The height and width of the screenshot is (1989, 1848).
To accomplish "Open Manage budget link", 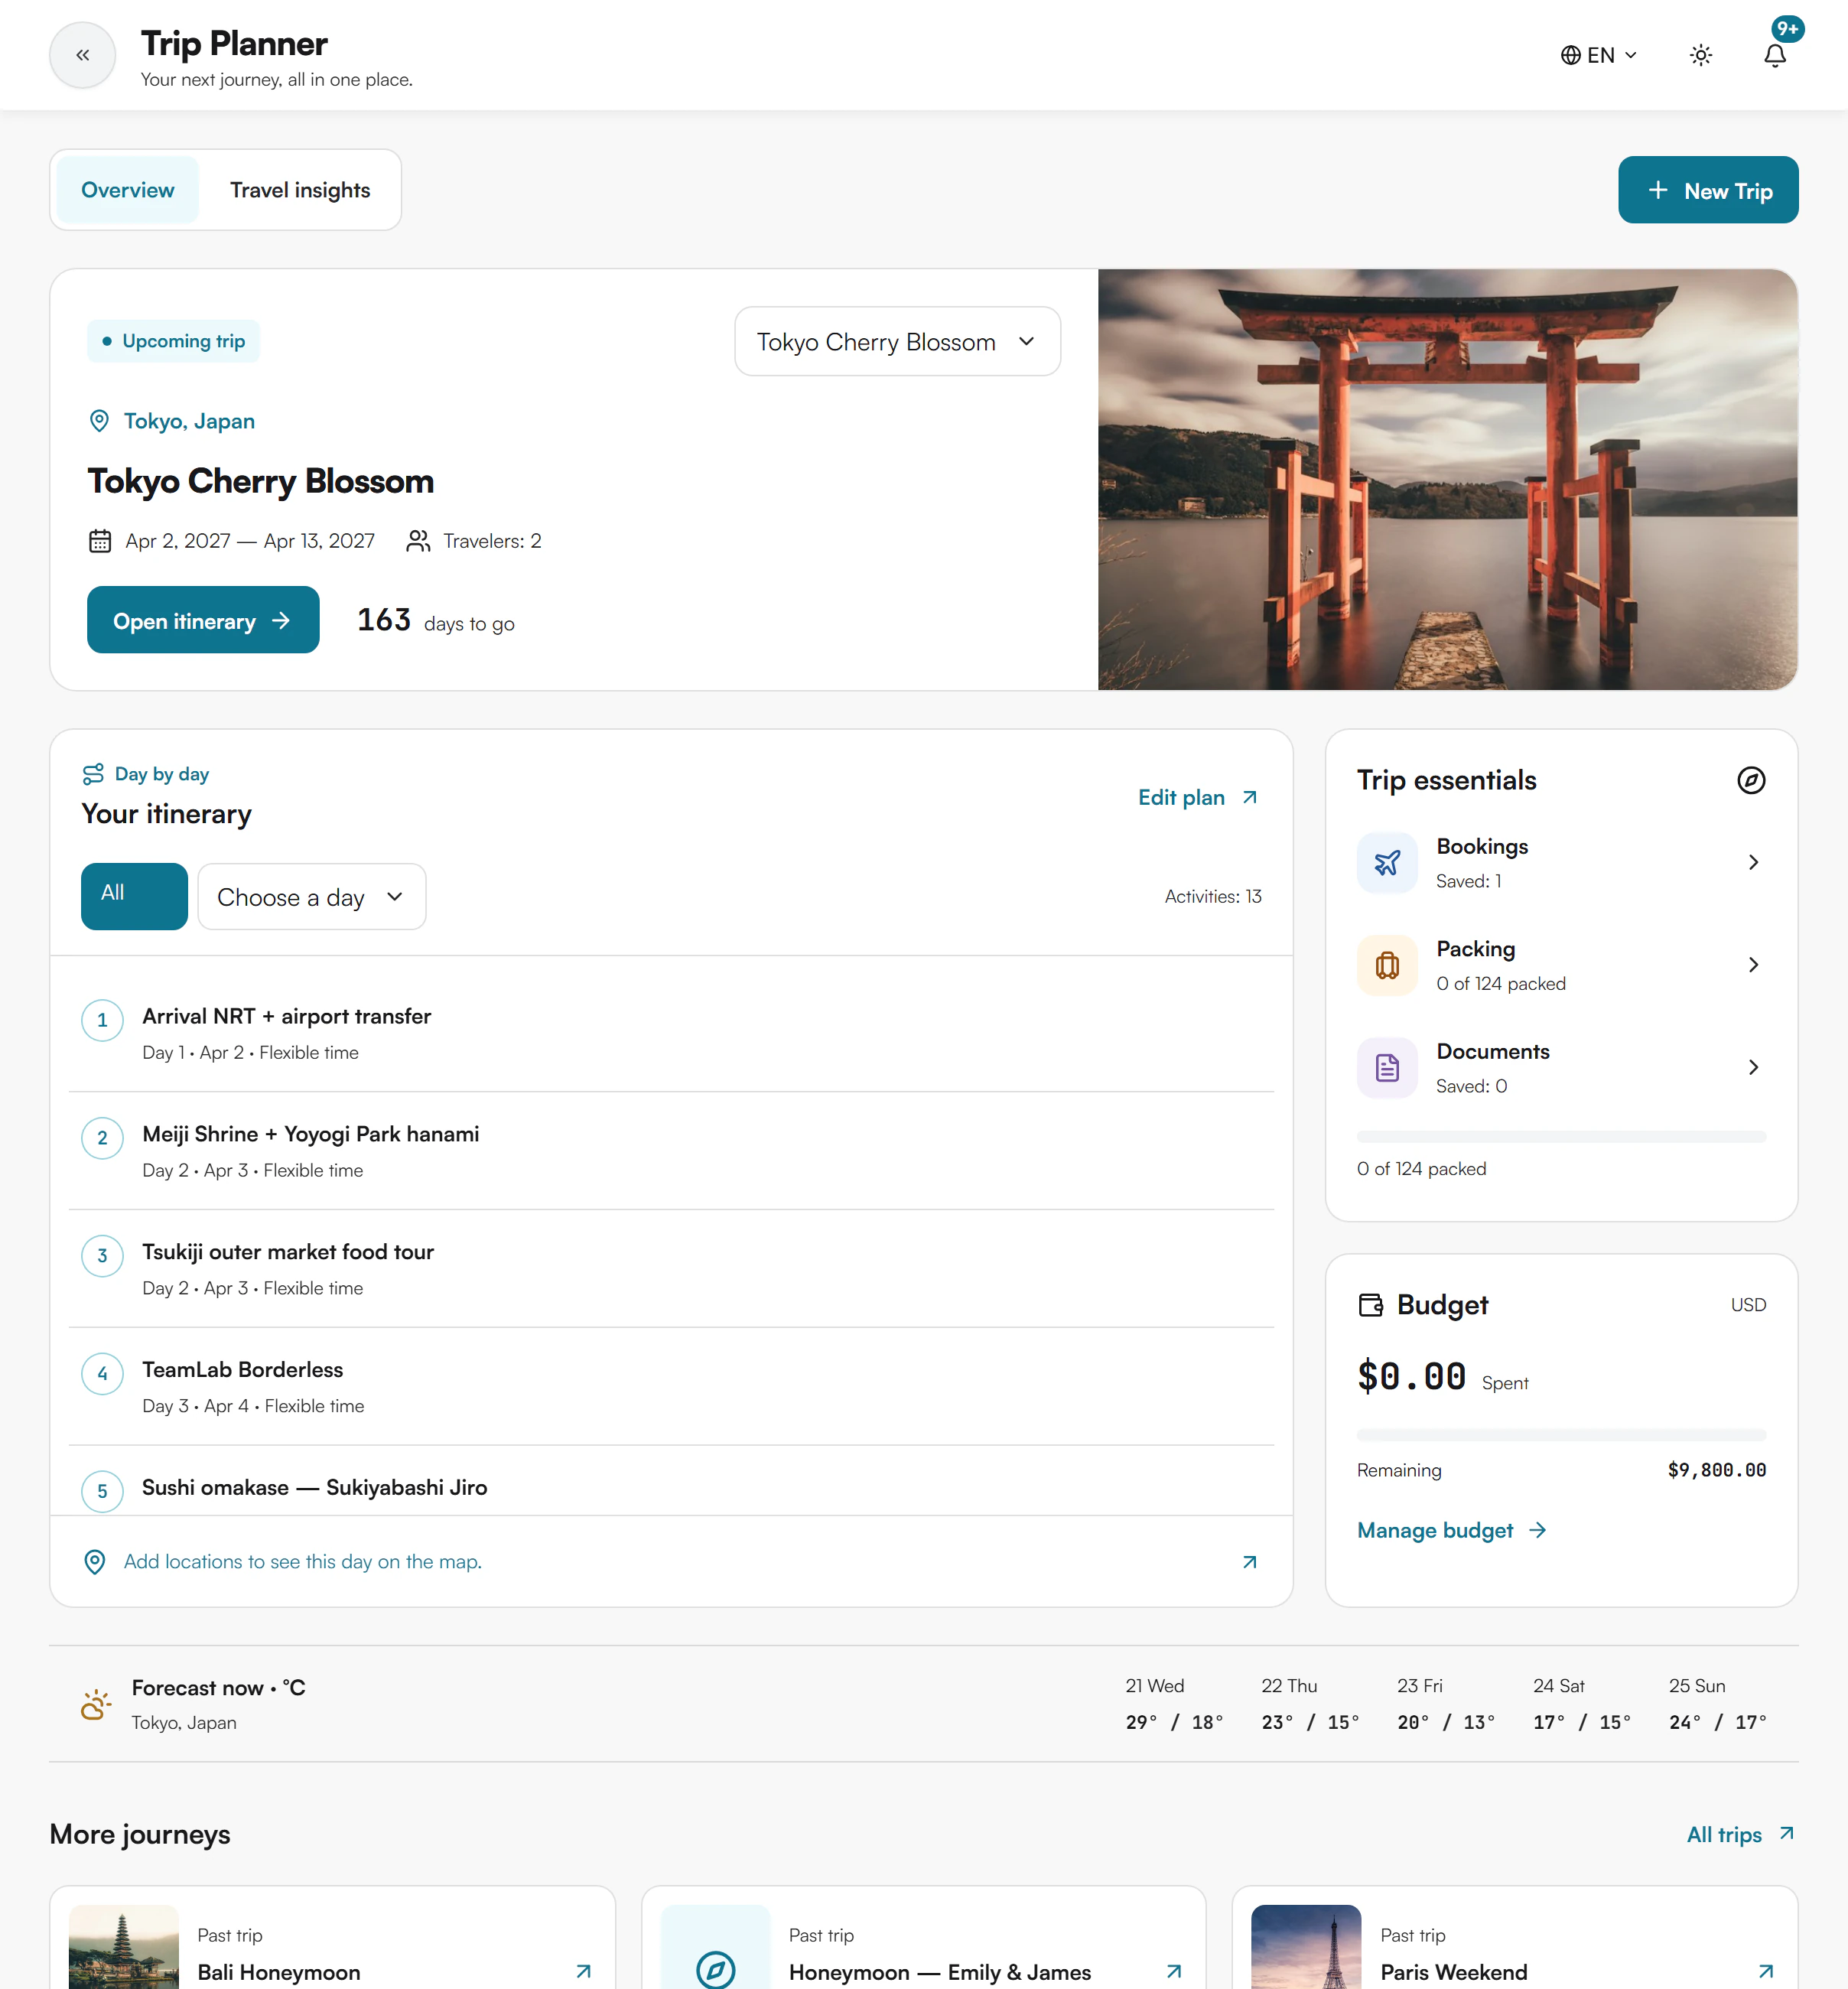I will [1452, 1530].
